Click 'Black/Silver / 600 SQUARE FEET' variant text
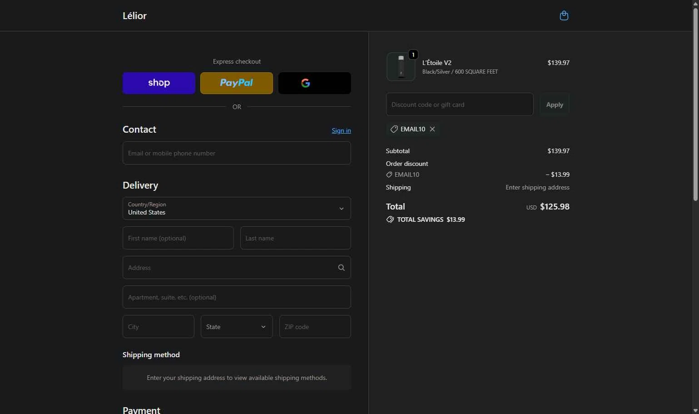 point(460,72)
